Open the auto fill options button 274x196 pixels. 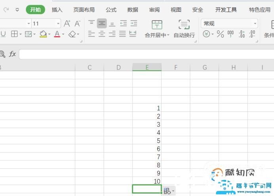[169, 191]
